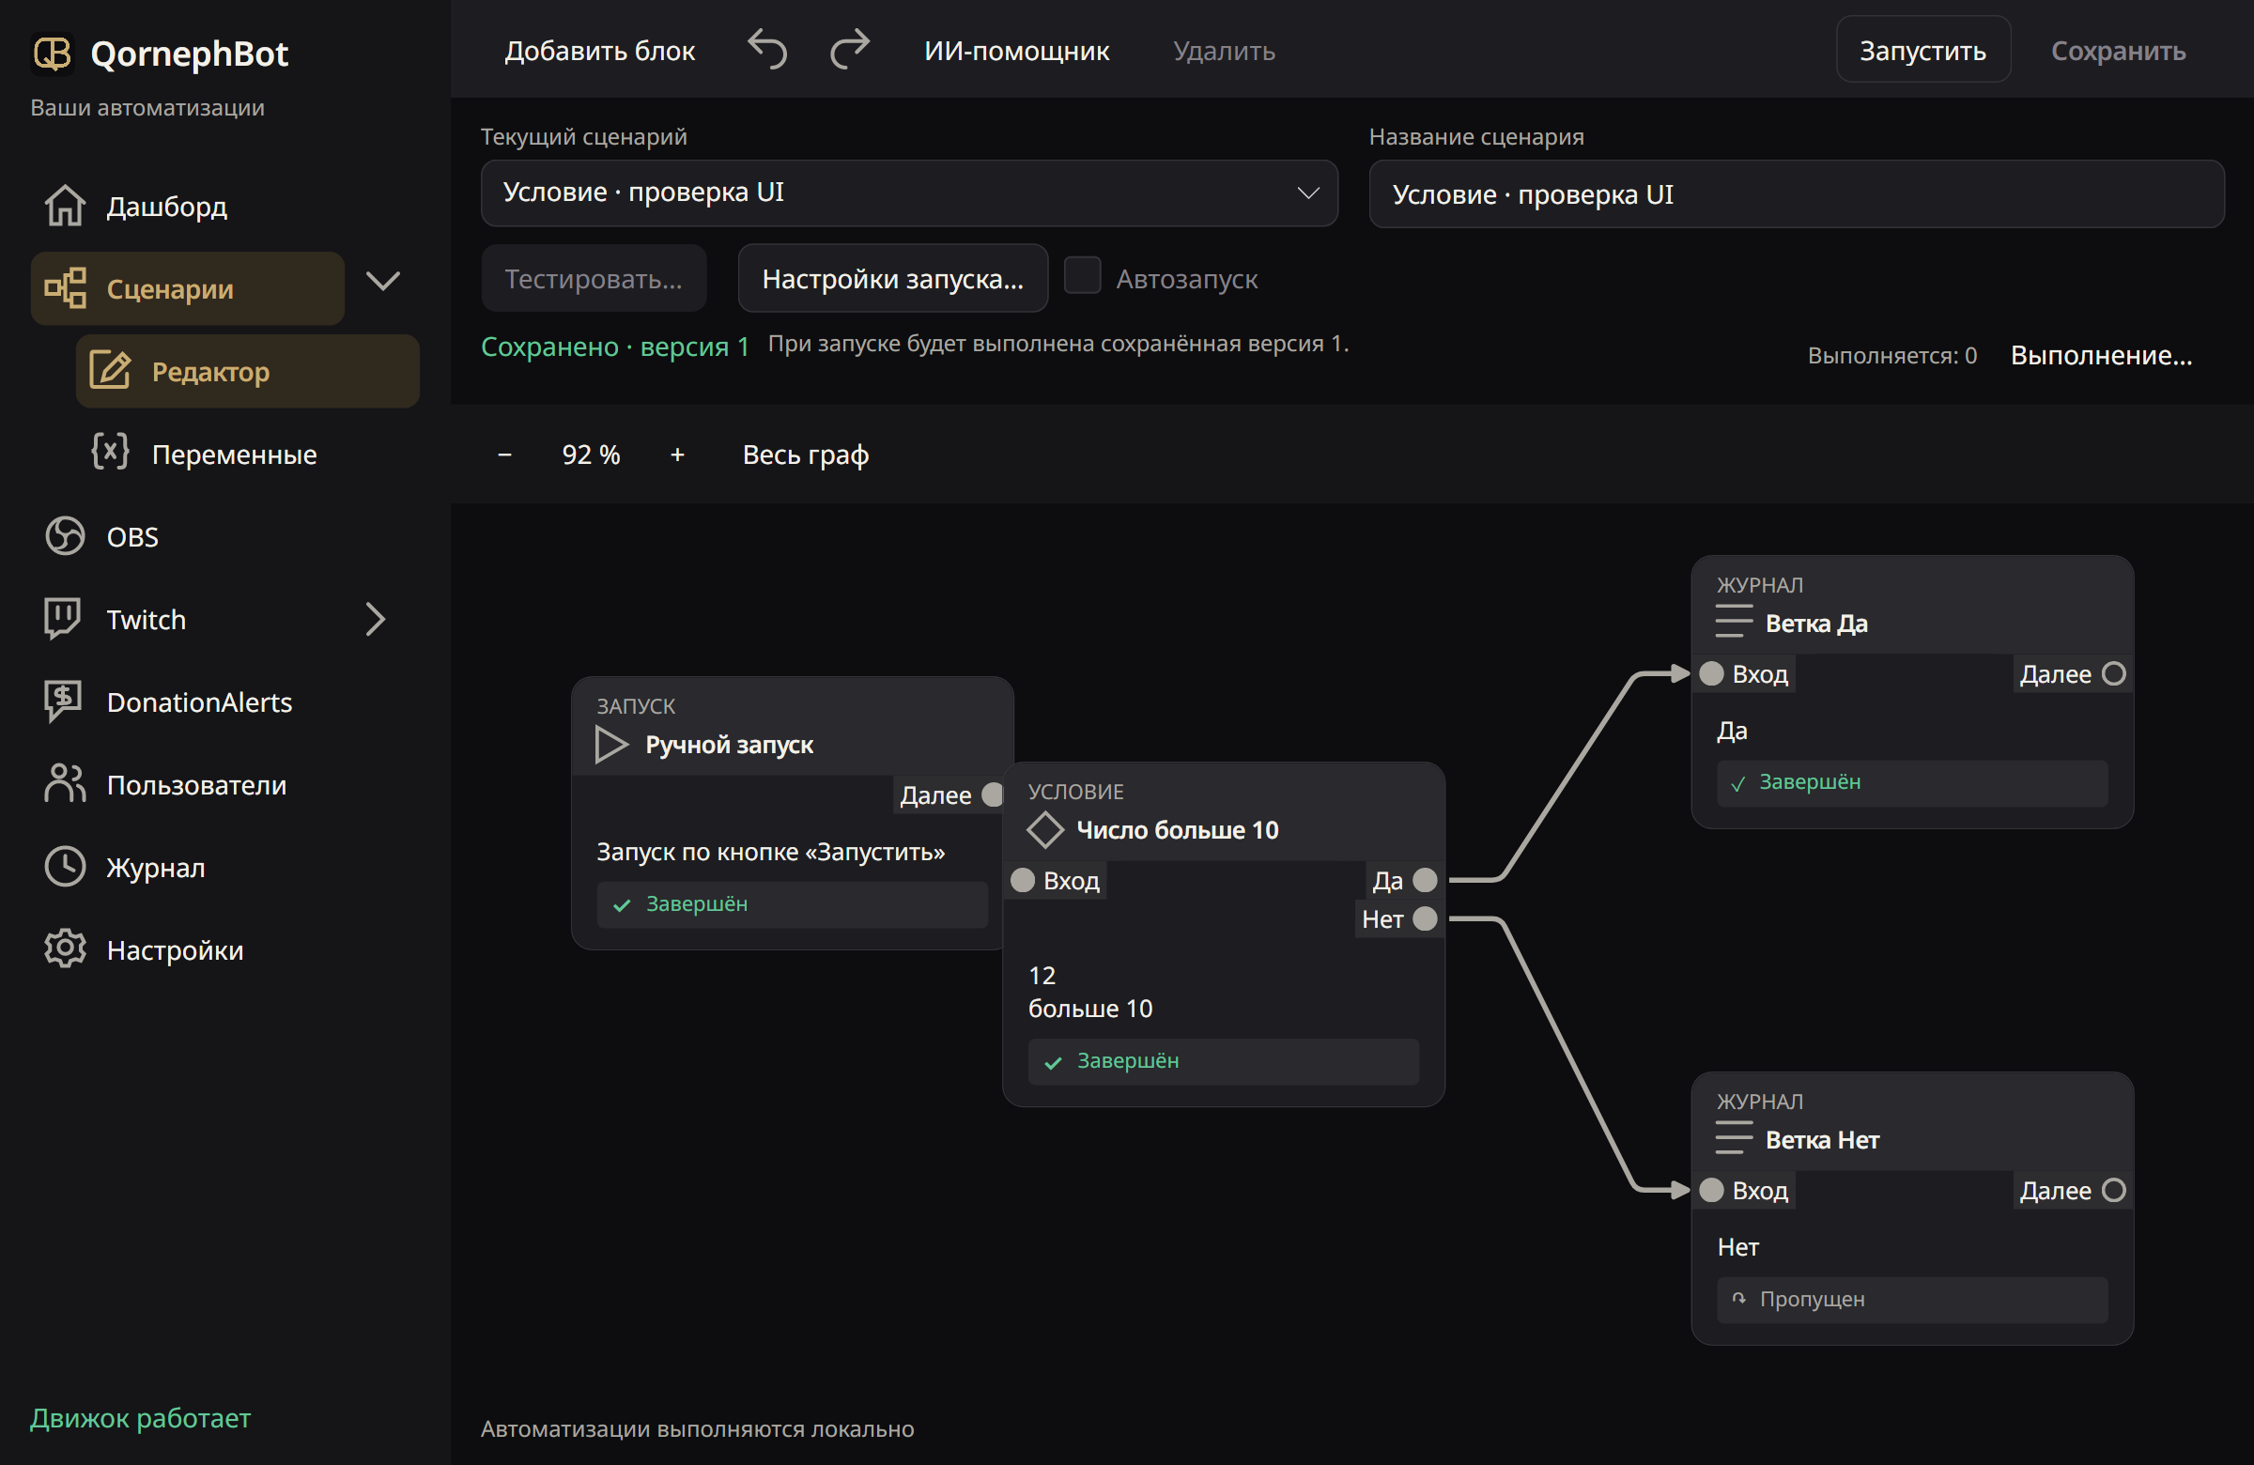Click the Twitch logo icon

tap(64, 618)
